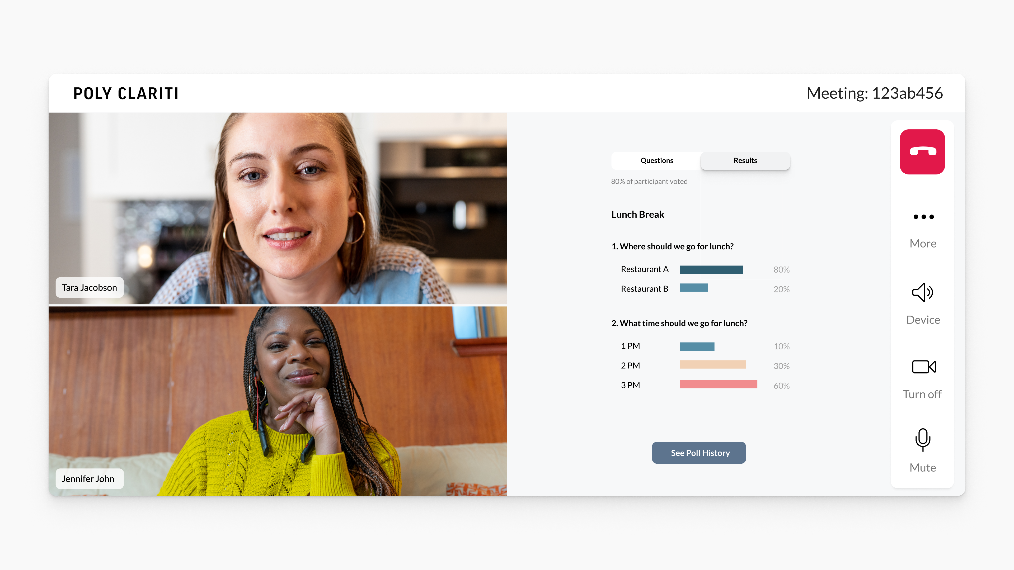The image size is (1014, 570).
Task: Click question 'What time should we go for lunch?'
Action: tap(679, 323)
